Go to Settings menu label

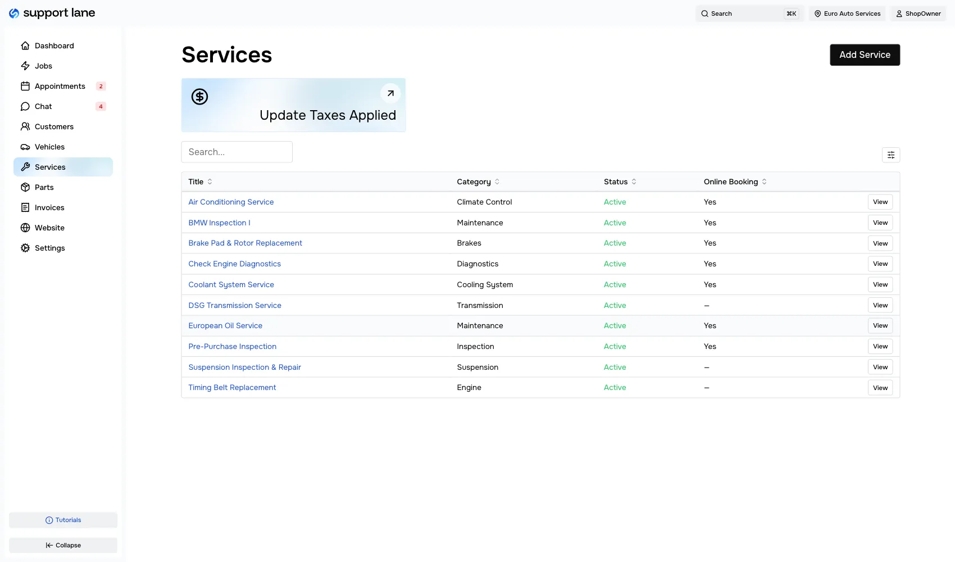click(x=50, y=248)
